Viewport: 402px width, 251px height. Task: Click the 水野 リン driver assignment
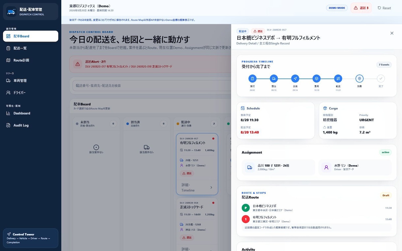click(x=355, y=167)
